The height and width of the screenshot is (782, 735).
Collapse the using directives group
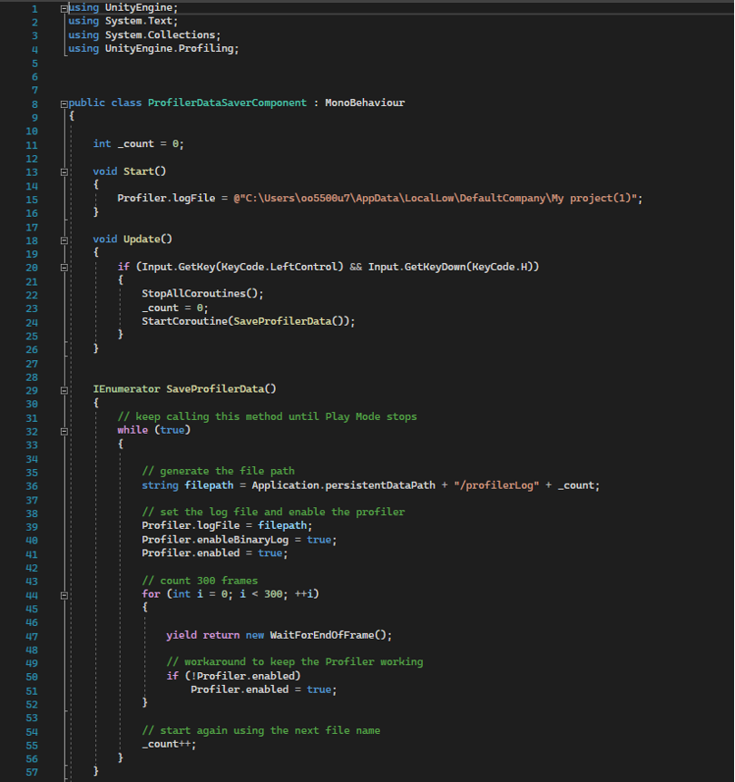point(62,7)
